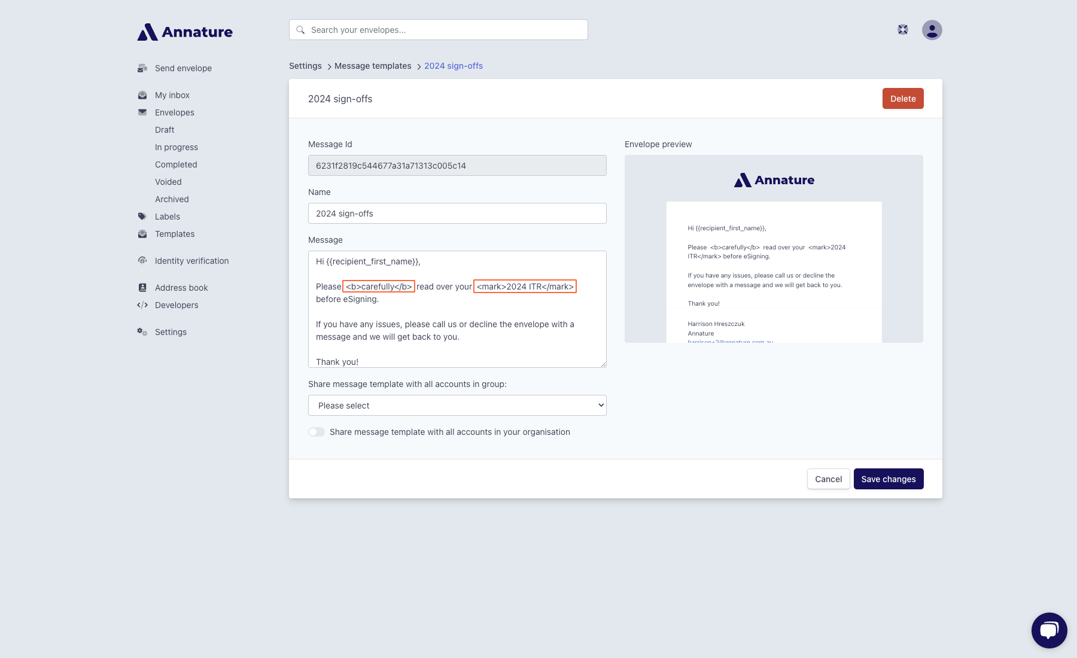
Task: Open the Message templates breadcrumb link
Action: [x=372, y=66]
